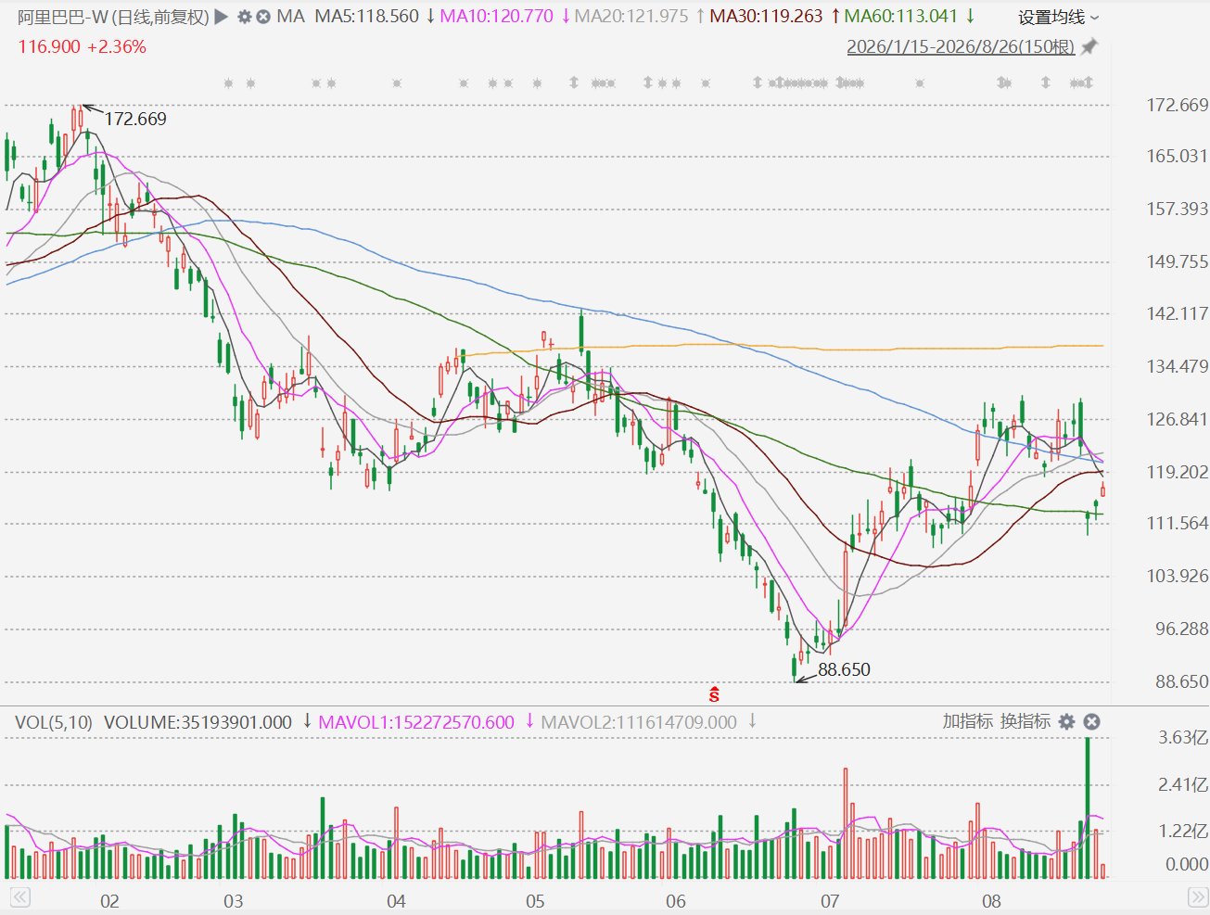
Task: Pin the date range with the pushpin icon
Action: 1089,46
